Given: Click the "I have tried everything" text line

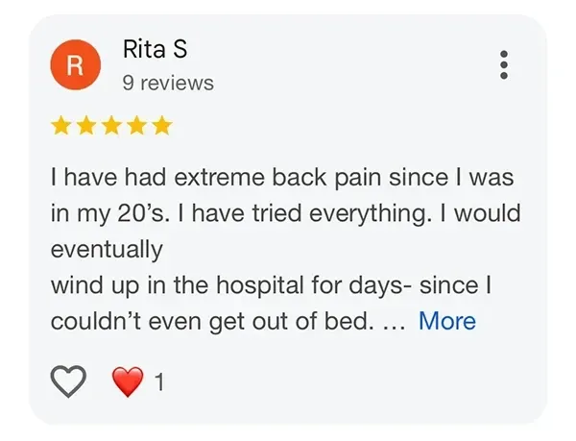Looking at the screenshot, I should (288, 213).
